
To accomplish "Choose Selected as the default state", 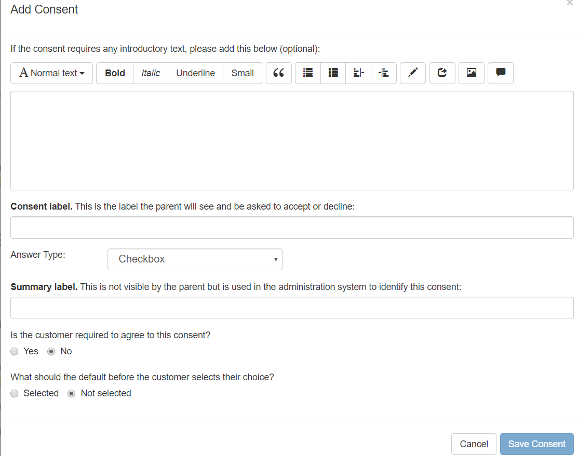I will click(x=15, y=394).
